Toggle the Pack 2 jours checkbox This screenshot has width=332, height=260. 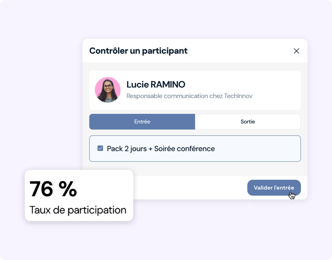(100, 148)
